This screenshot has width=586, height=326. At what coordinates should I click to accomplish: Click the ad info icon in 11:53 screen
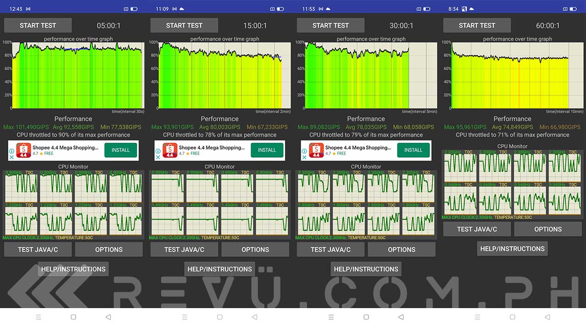(x=304, y=151)
